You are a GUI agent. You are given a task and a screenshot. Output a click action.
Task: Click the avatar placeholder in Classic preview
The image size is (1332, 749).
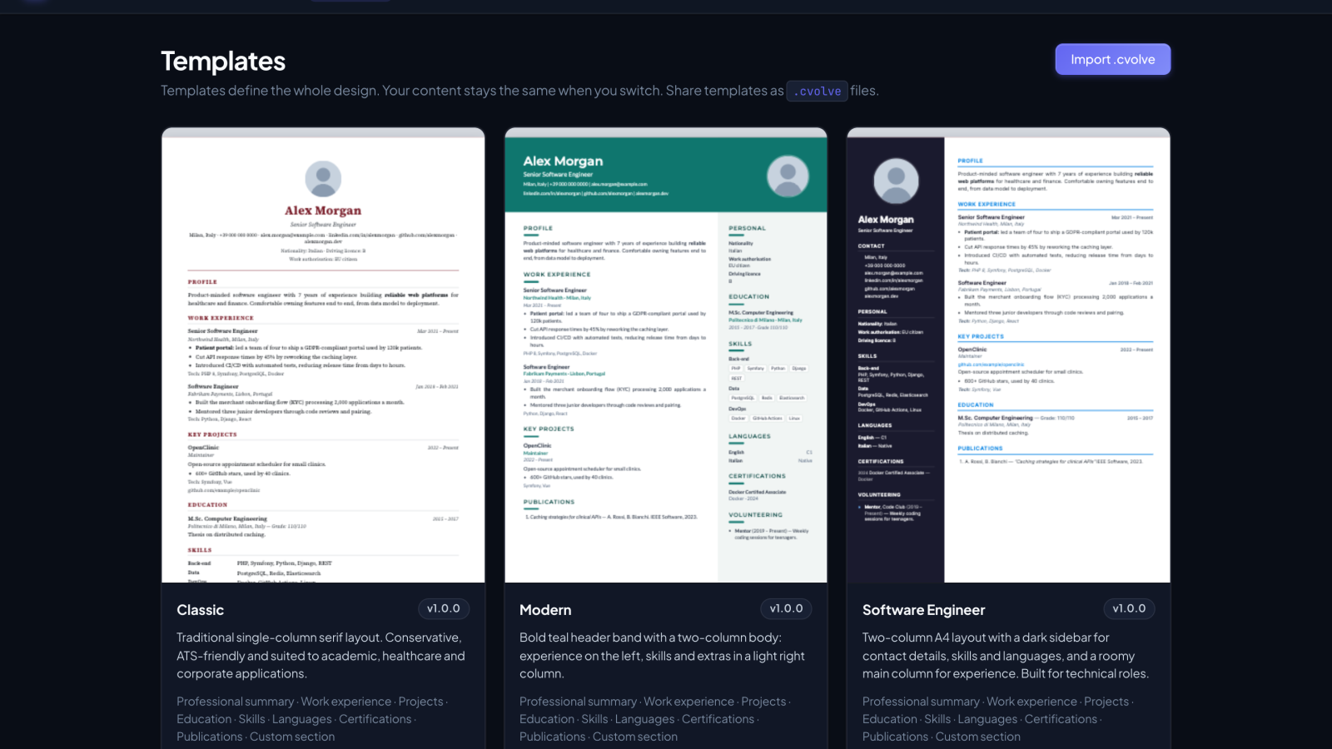pos(323,179)
